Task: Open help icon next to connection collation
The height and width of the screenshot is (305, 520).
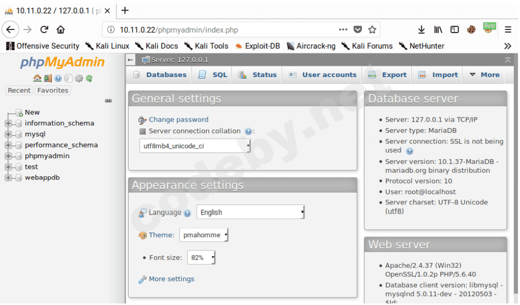Action: (248, 131)
